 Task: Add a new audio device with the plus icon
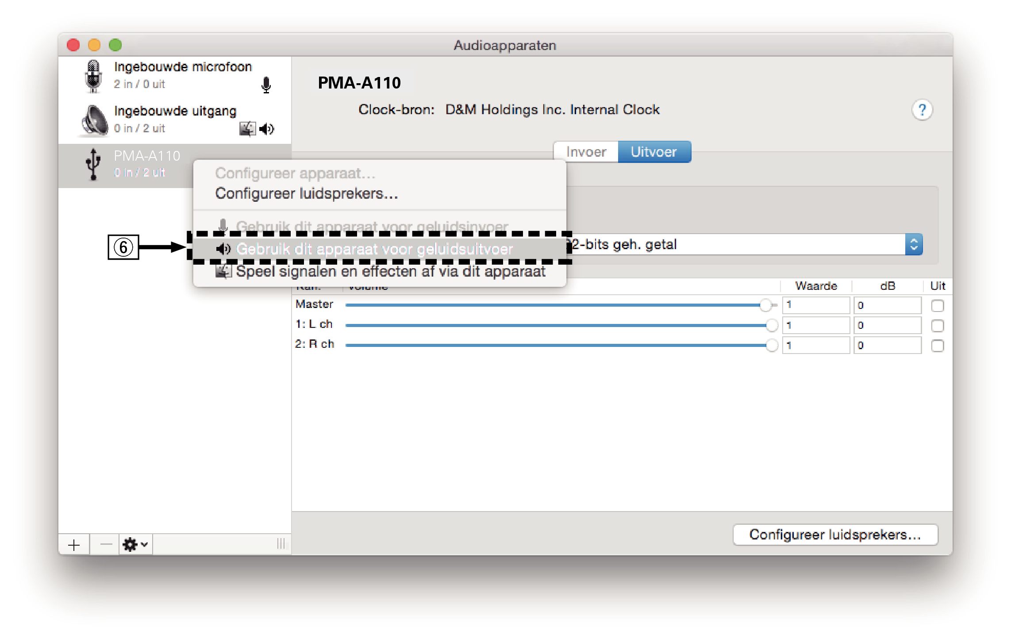pyautogui.click(x=73, y=544)
